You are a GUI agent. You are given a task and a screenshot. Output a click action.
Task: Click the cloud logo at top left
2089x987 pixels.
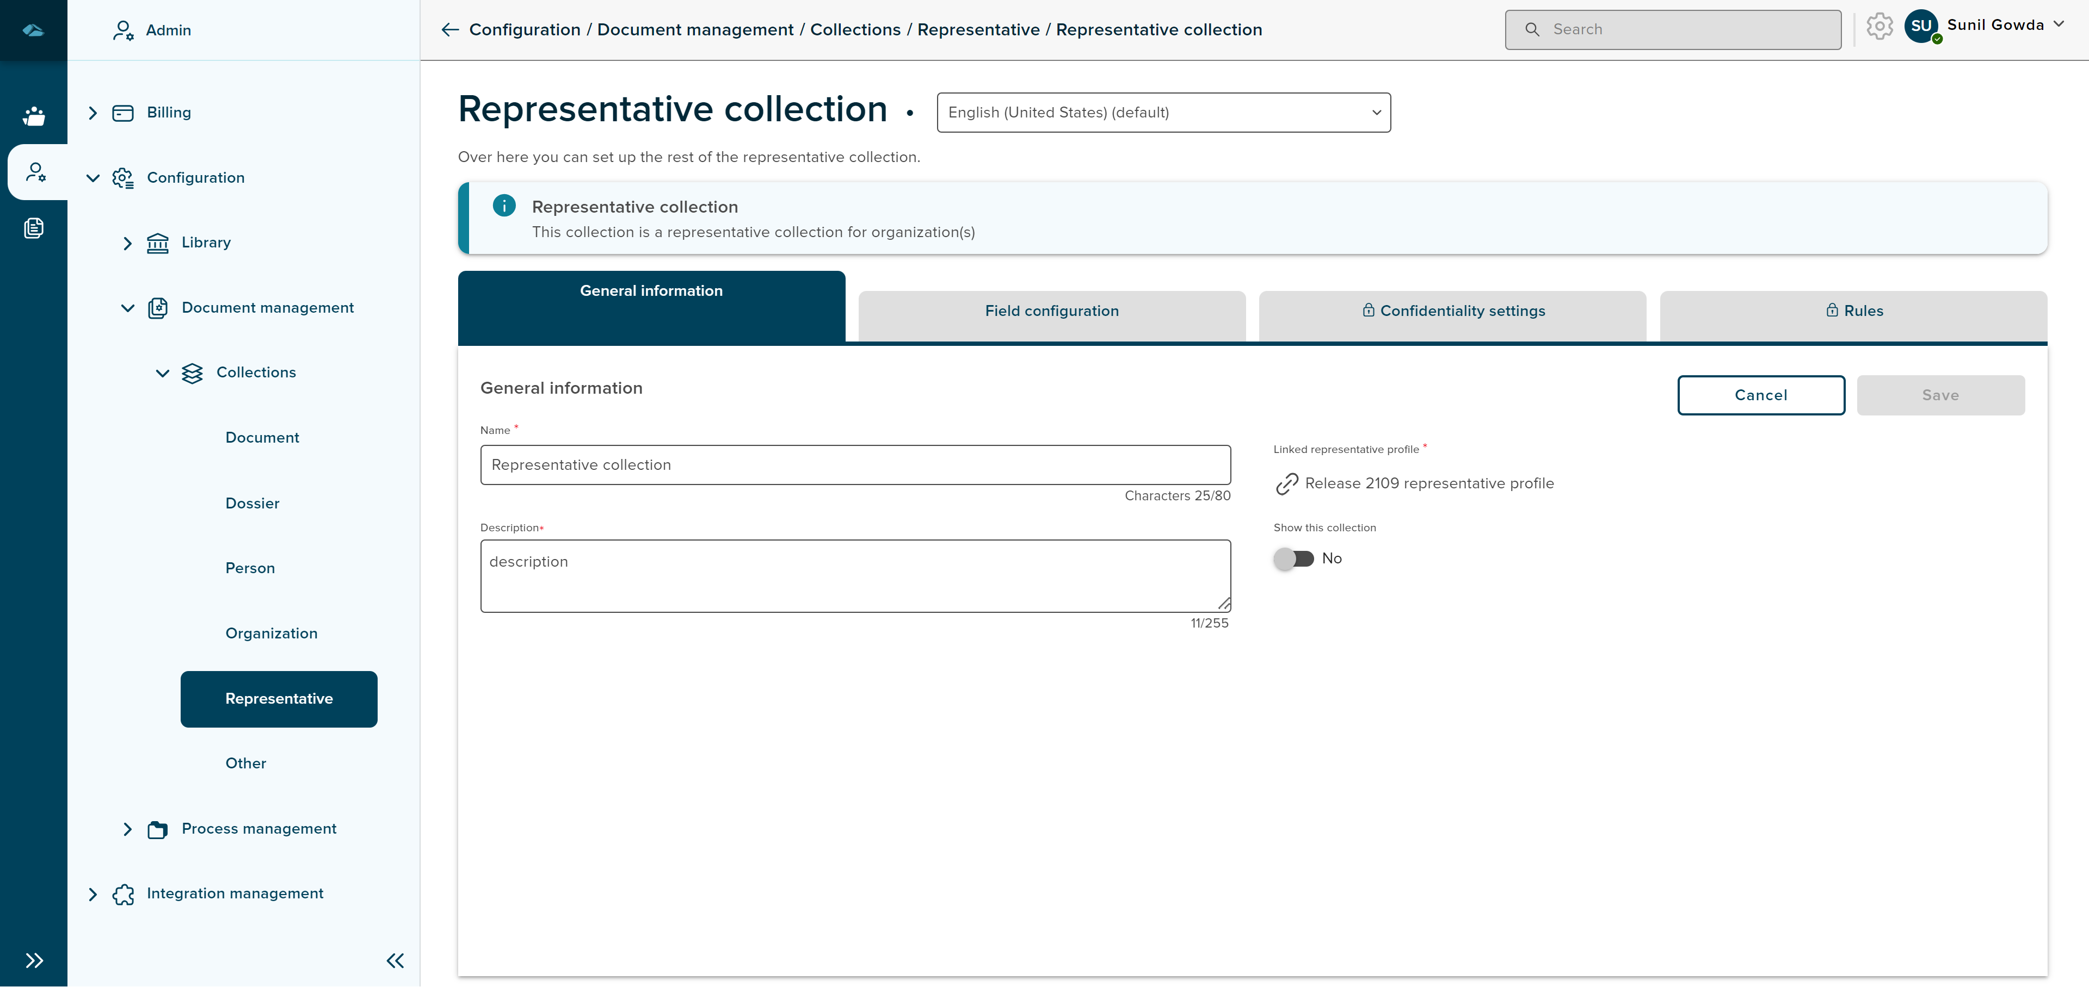click(x=33, y=30)
